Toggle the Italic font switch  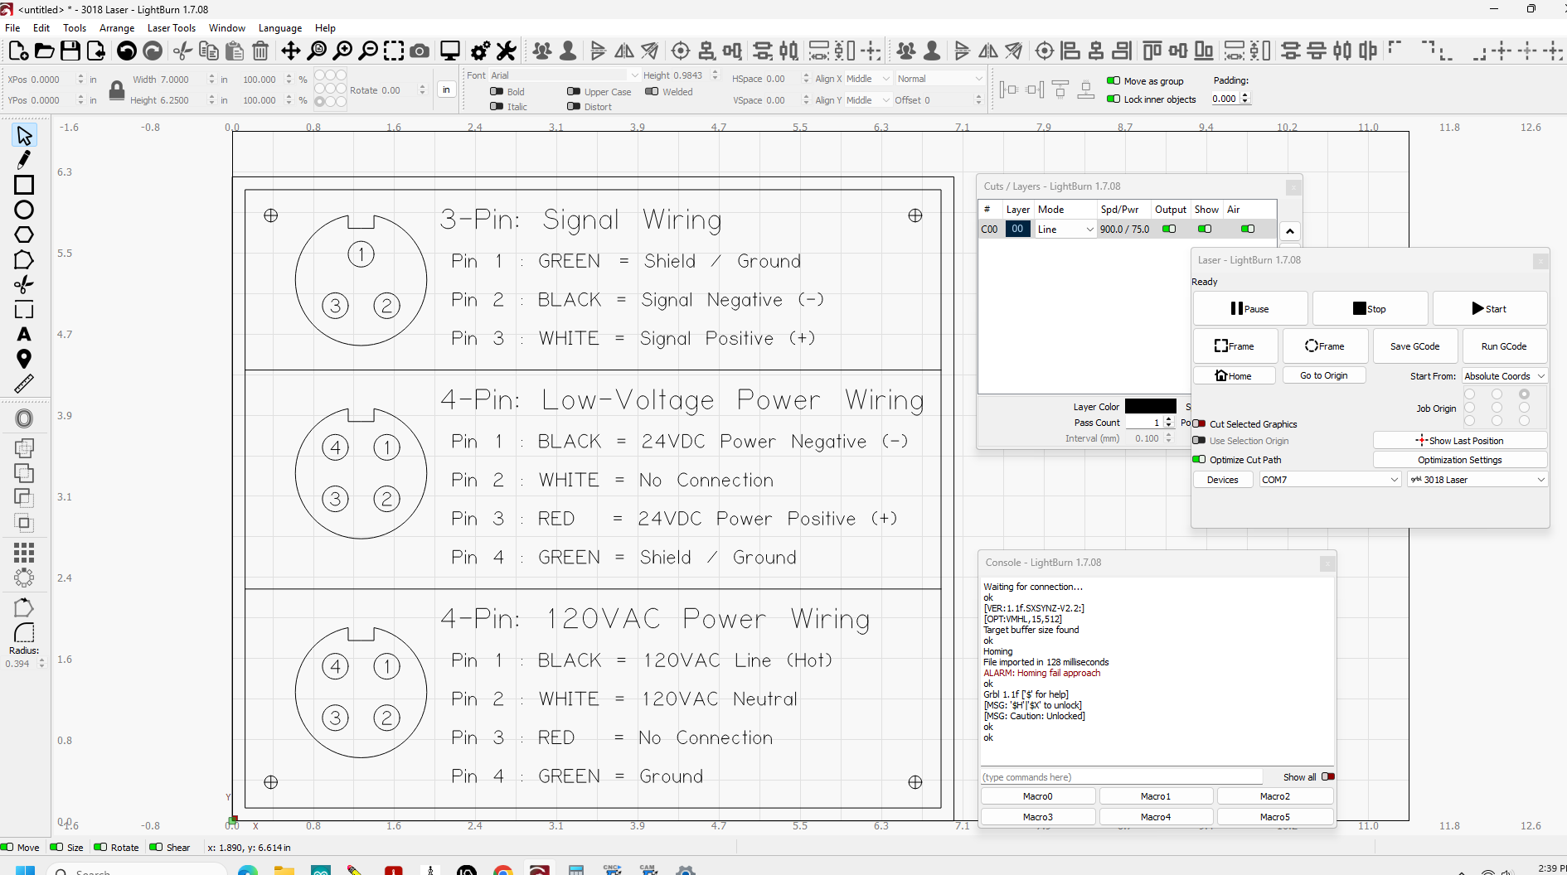pos(497,107)
